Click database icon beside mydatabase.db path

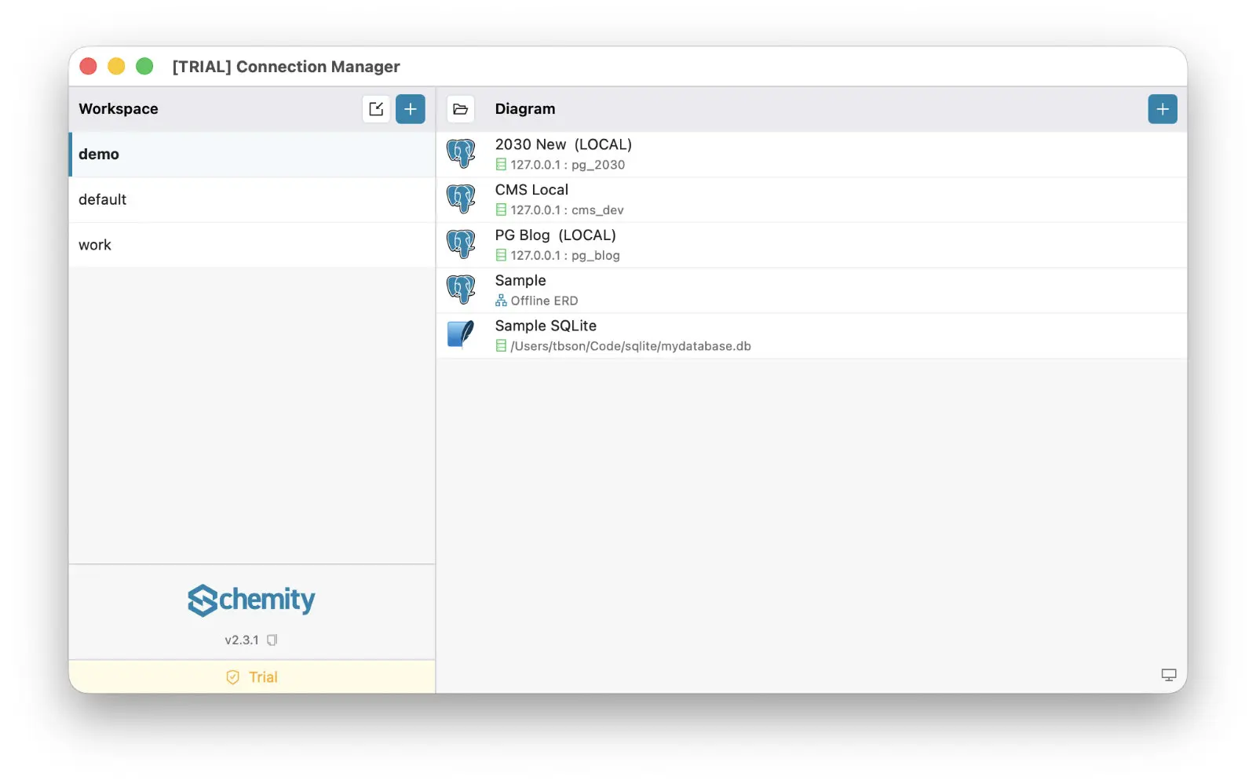(501, 346)
